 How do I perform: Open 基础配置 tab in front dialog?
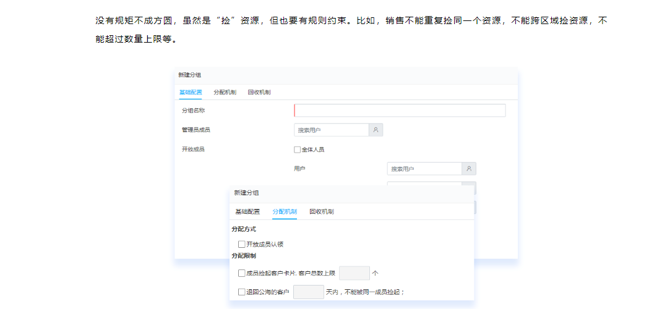[247, 211]
